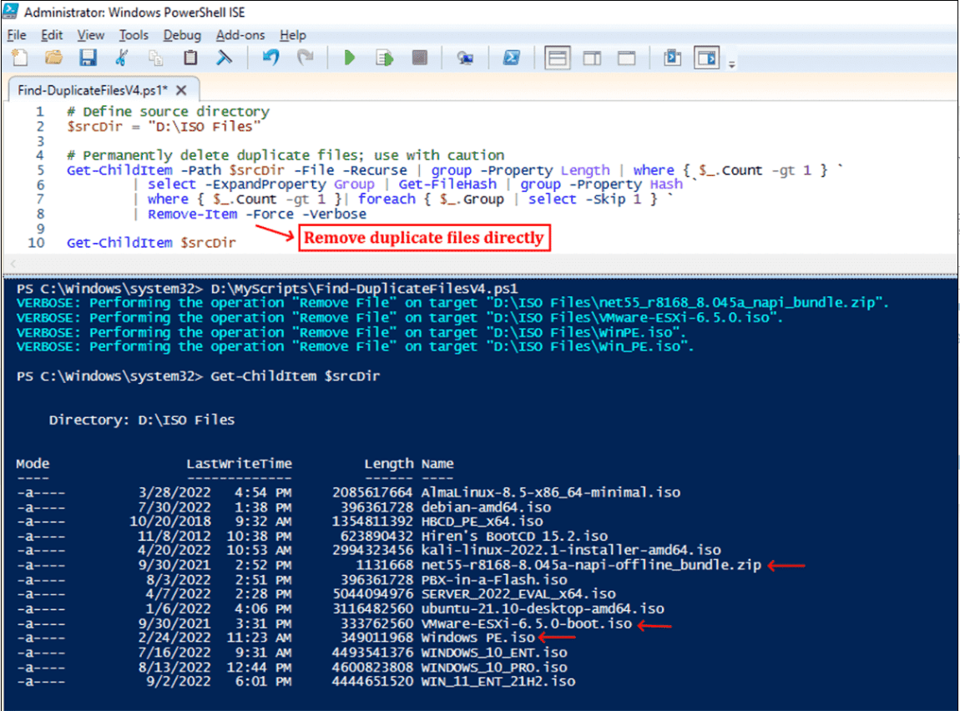Select the Run Selection icon
Image resolution: width=960 pixels, height=711 pixels.
383,58
